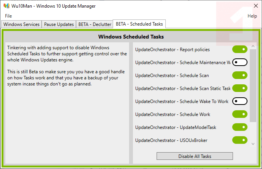Image resolution: width=262 pixels, height=169 pixels.
Task: Open the File menu
Action: [8, 16]
